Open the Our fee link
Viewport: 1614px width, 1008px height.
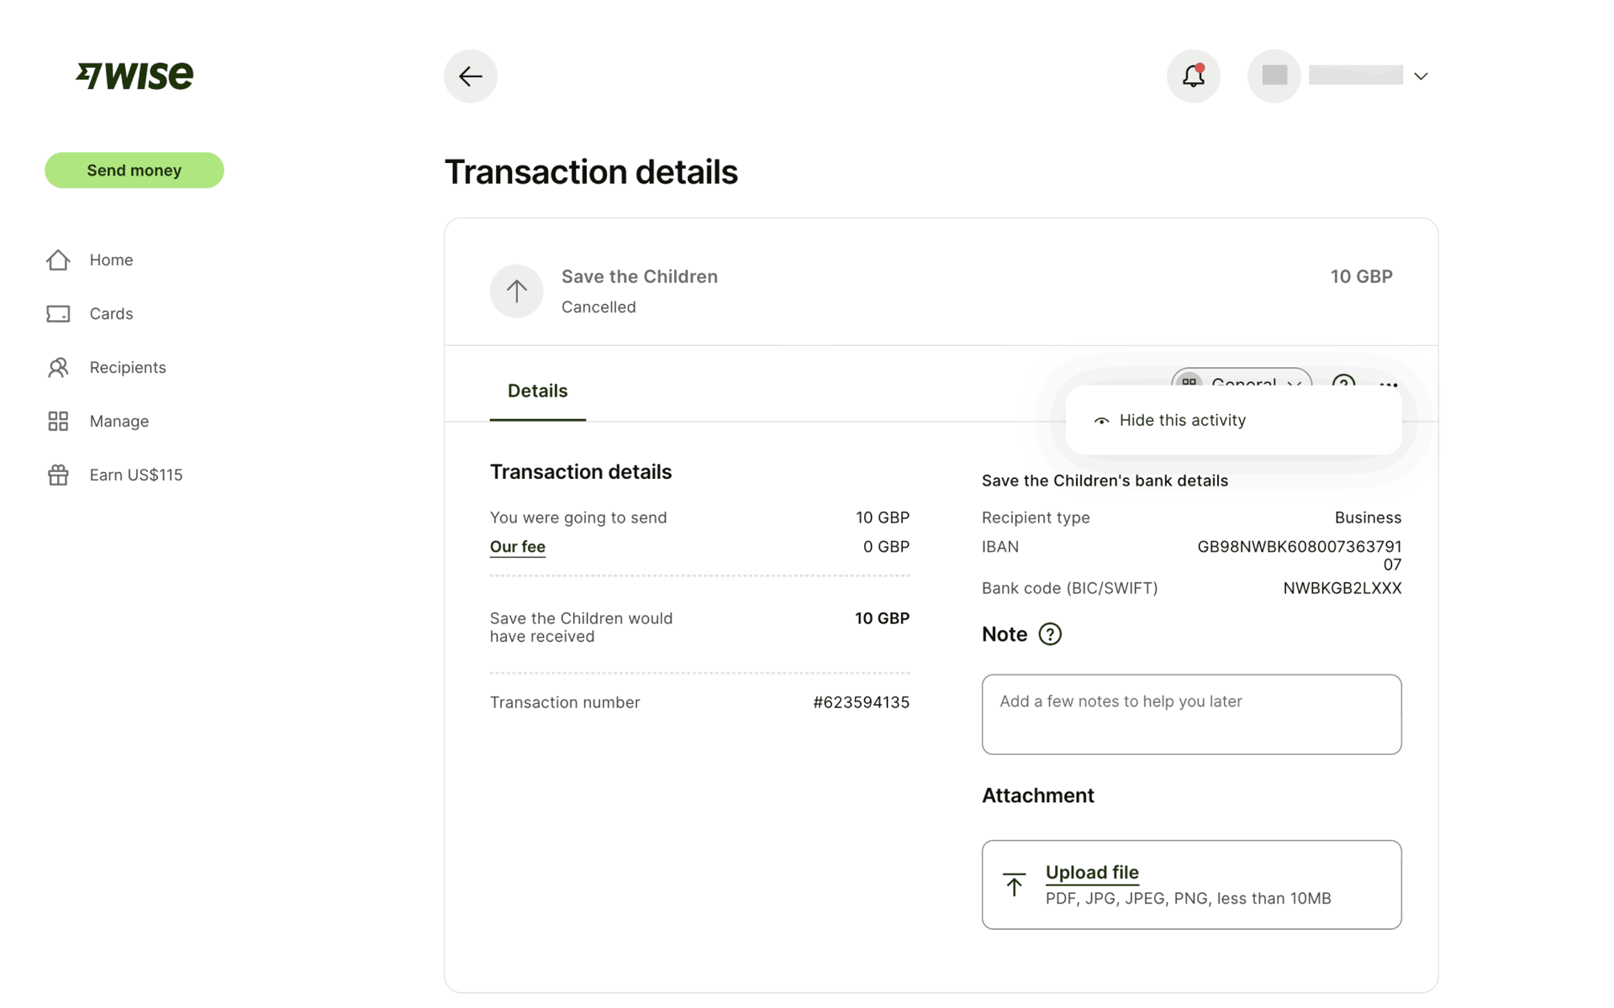point(518,547)
